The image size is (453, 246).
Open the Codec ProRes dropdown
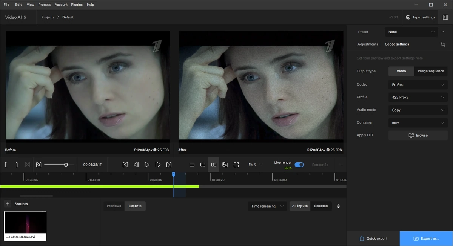tap(418, 85)
